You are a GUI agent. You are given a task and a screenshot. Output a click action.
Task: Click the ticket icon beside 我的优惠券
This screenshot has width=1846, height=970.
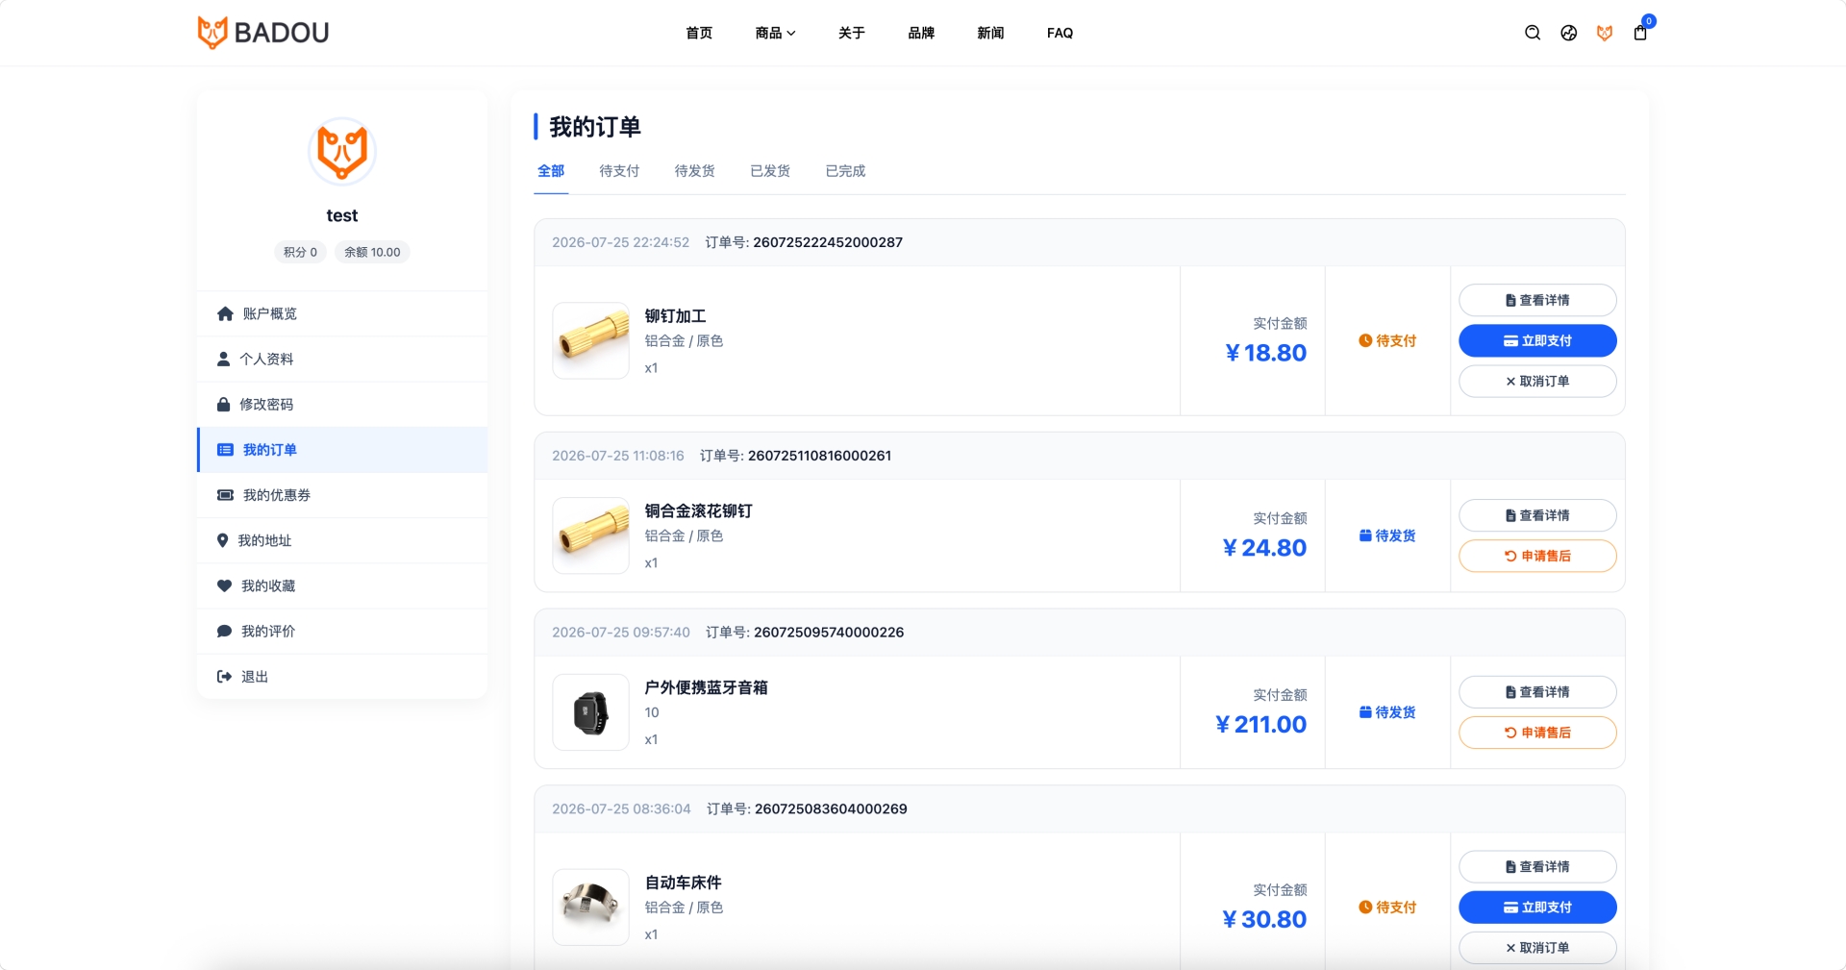pyautogui.click(x=225, y=495)
